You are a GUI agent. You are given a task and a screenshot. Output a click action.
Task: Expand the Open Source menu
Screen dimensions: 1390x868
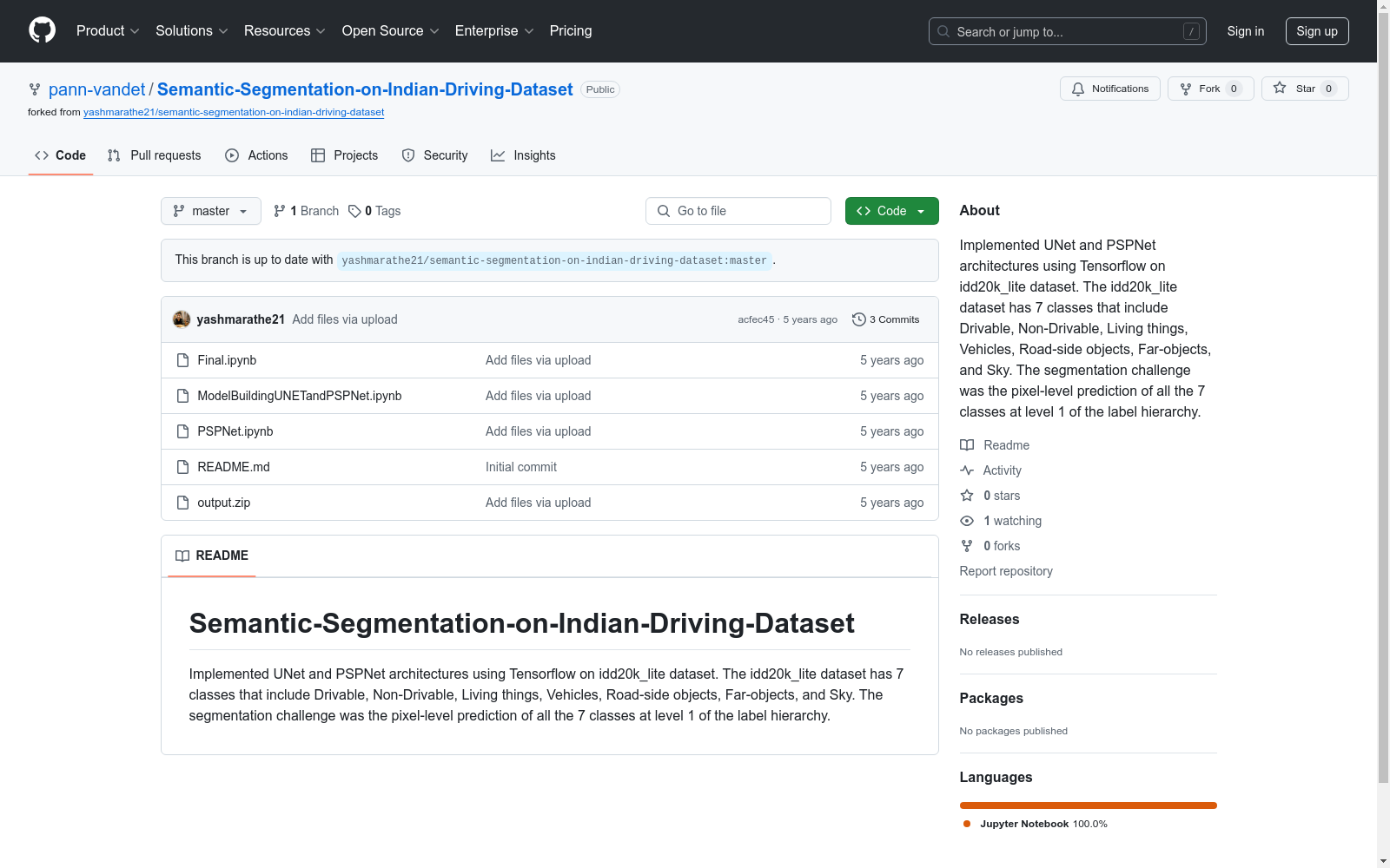pos(391,31)
